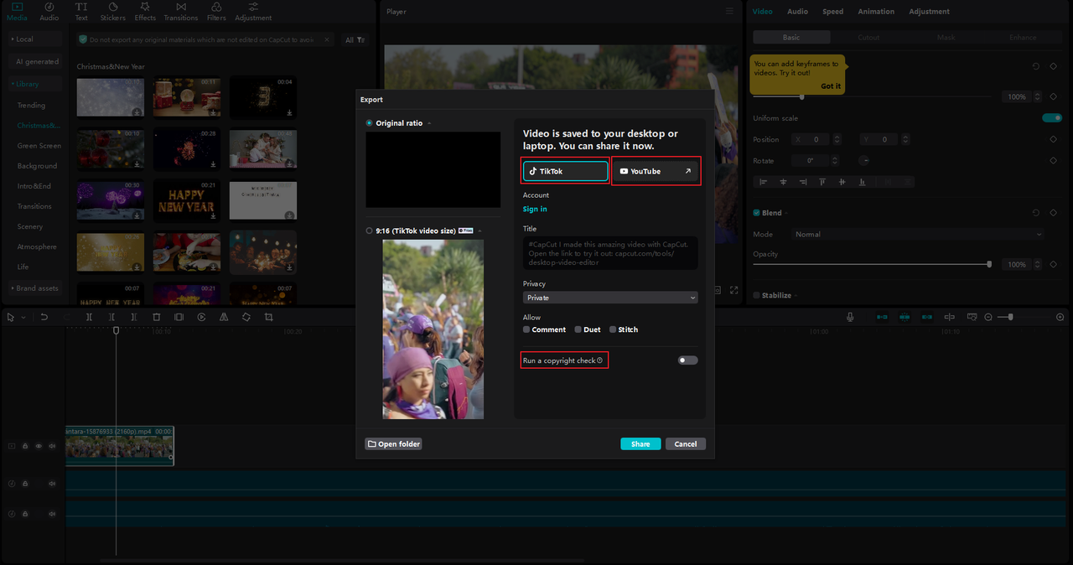Click the cyan Share button
This screenshot has height=565, width=1073.
click(640, 444)
